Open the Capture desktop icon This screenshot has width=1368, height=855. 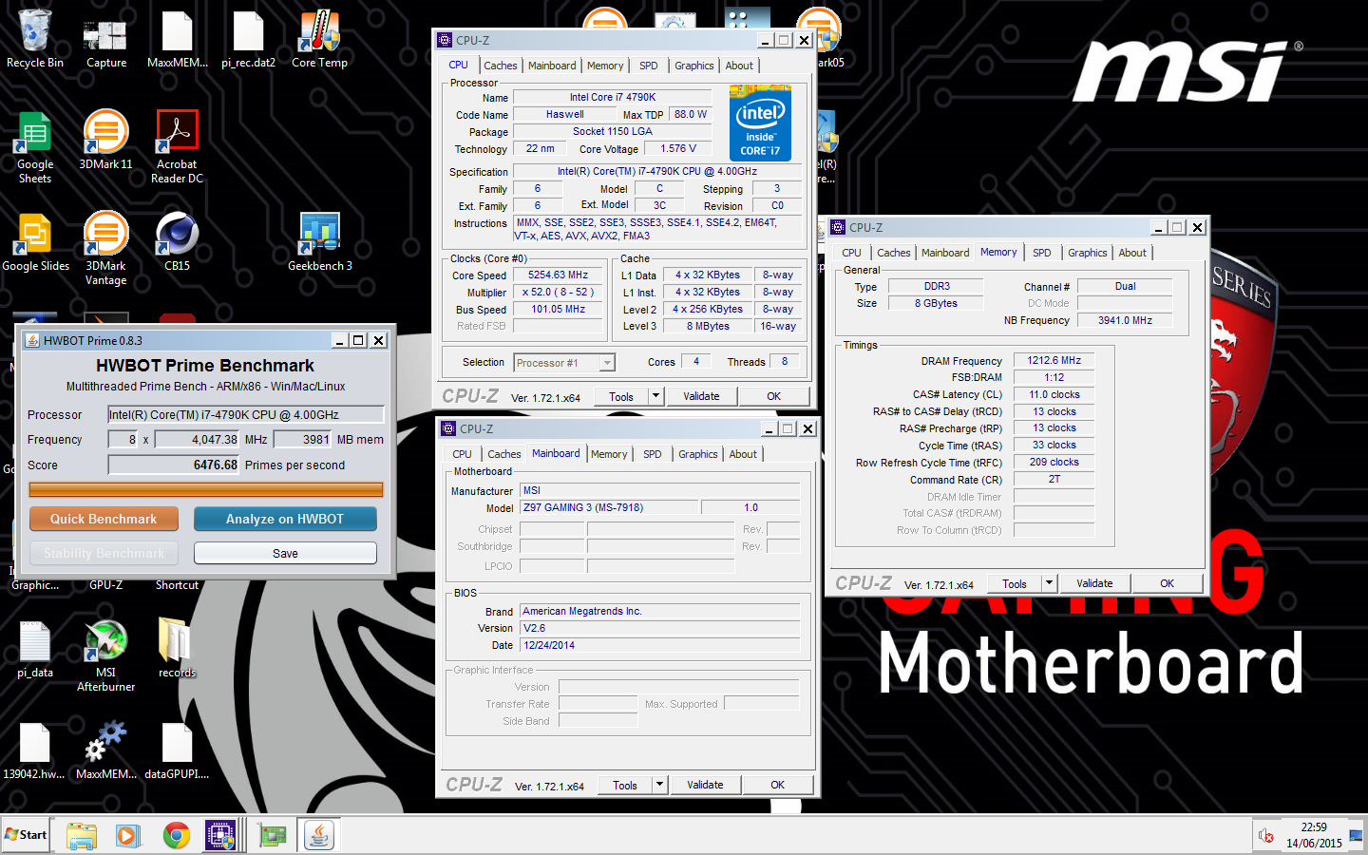(x=105, y=39)
